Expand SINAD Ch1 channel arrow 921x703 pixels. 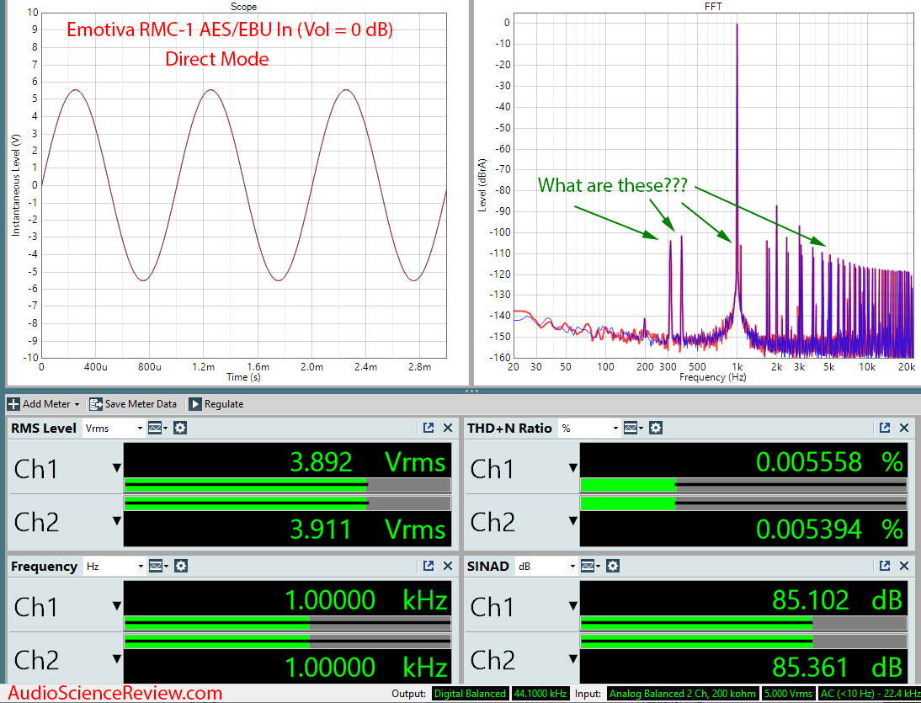pyautogui.click(x=572, y=605)
